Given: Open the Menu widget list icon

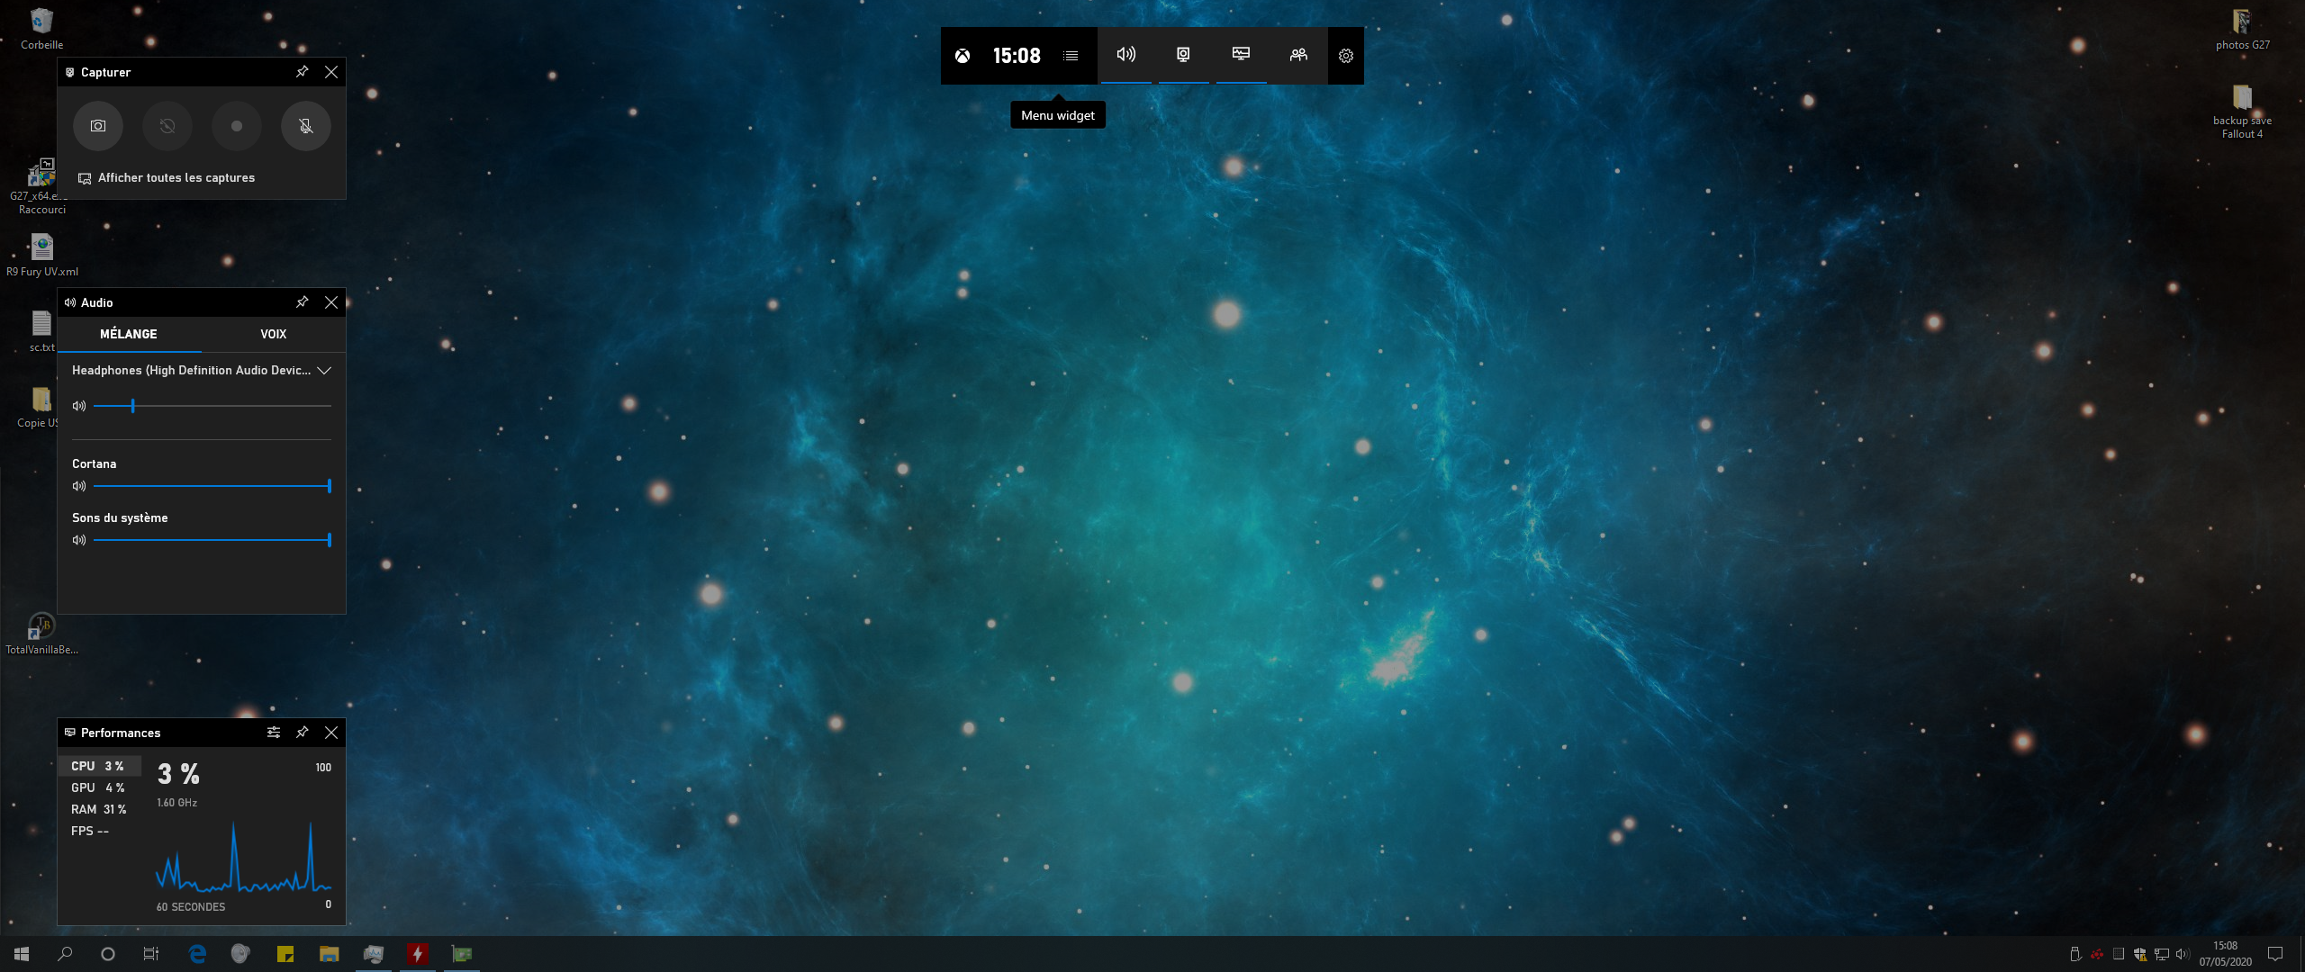Looking at the screenshot, I should point(1071,56).
